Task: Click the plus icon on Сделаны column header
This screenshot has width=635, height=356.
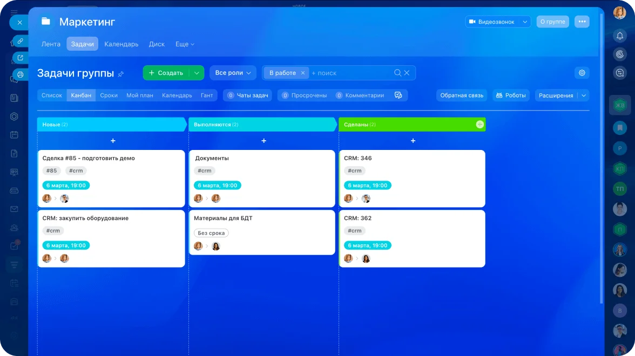Action: (479, 125)
